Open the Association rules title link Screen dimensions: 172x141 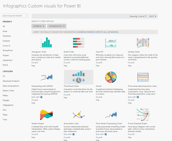coord(71,124)
